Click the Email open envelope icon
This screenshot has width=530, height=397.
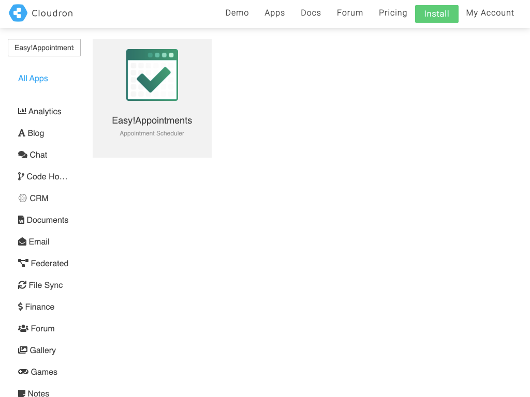22,242
